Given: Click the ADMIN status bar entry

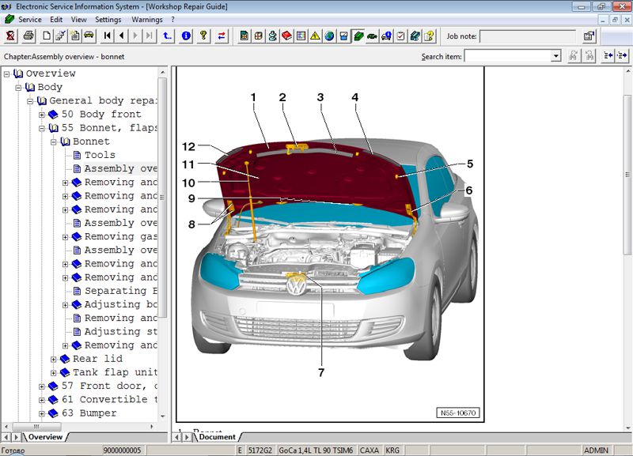Looking at the screenshot, I should click(596, 450).
